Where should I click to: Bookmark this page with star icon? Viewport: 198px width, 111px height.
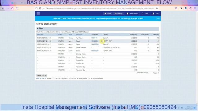pos(157,8)
